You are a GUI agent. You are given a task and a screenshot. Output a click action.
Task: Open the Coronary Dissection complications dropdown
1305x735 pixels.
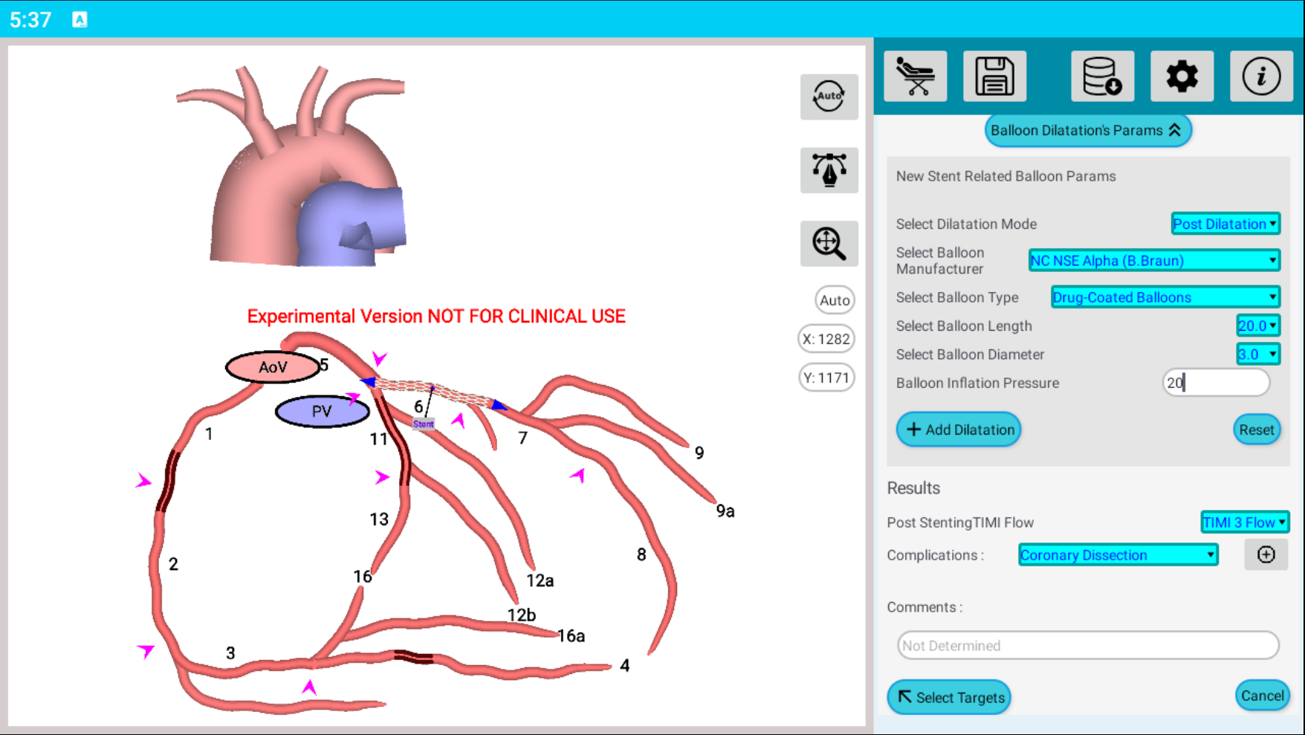(x=1118, y=555)
